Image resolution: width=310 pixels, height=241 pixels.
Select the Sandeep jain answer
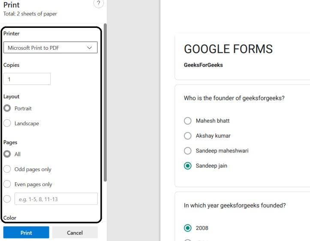coord(188,166)
